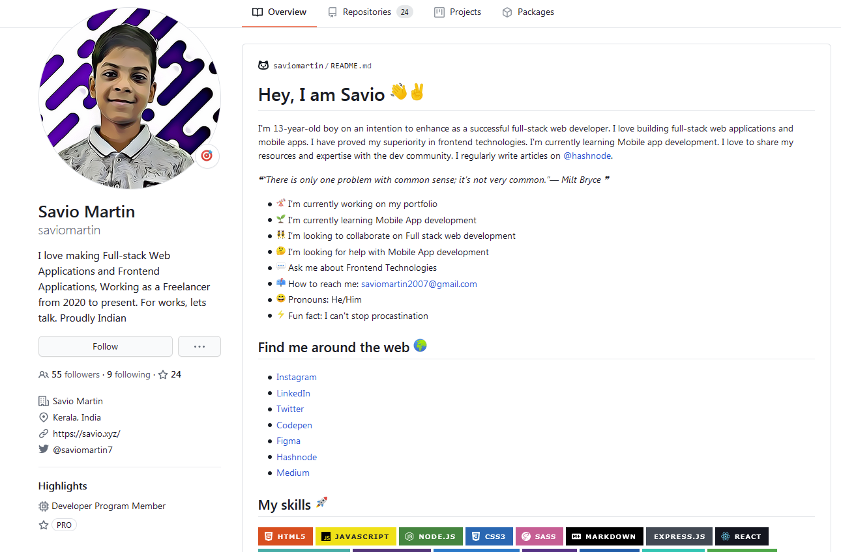The height and width of the screenshot is (552, 841).
Task: Click the globe emoji in web heading
Action: point(420,346)
